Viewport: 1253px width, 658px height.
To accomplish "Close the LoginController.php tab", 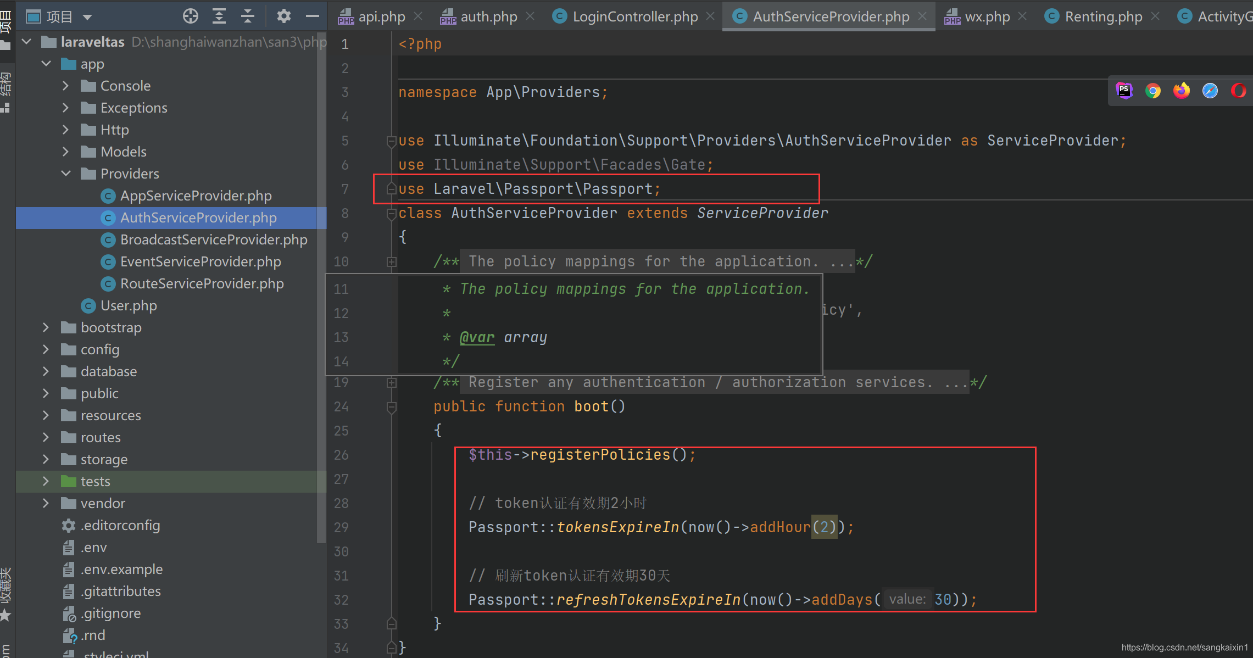I will [710, 16].
